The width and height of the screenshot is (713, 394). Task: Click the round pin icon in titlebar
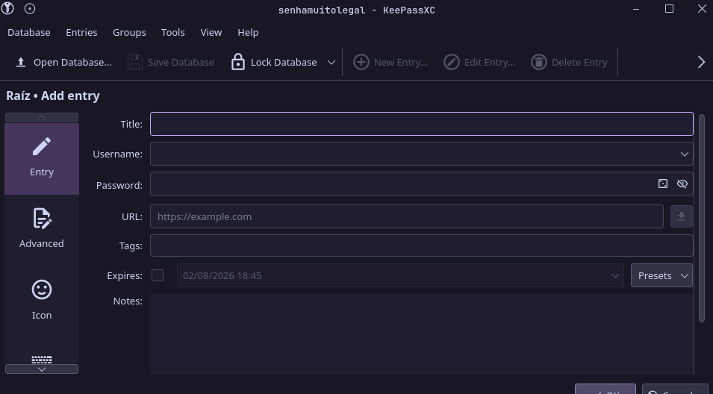(30, 9)
